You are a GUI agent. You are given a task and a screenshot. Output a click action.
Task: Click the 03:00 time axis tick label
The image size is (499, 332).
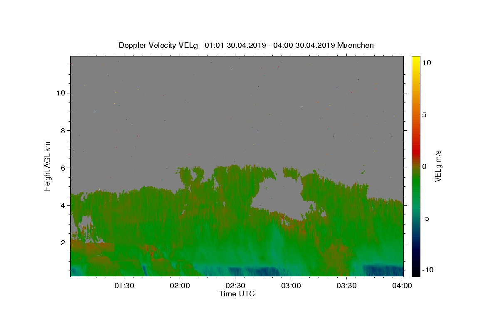(291, 286)
